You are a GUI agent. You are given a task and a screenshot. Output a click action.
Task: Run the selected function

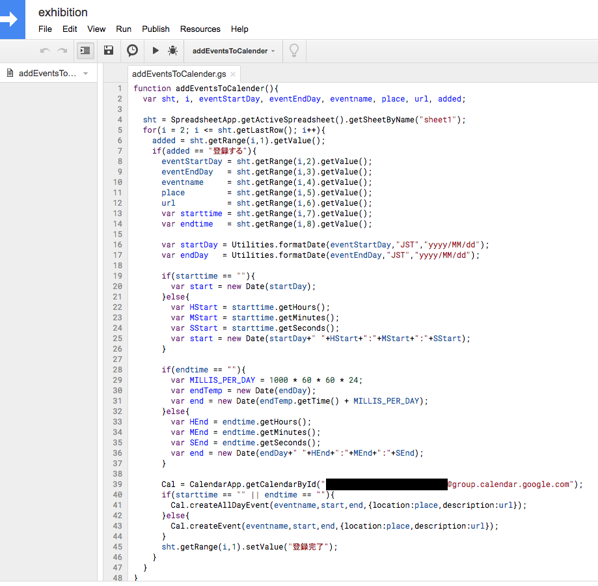(x=156, y=50)
